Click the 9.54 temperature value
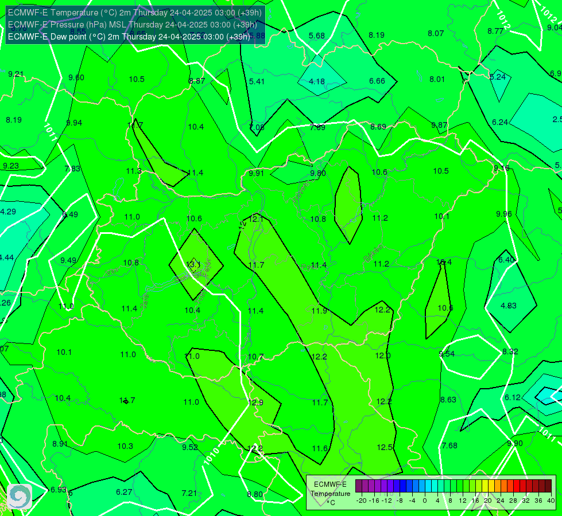The width and height of the screenshot is (562, 516). (x=447, y=354)
